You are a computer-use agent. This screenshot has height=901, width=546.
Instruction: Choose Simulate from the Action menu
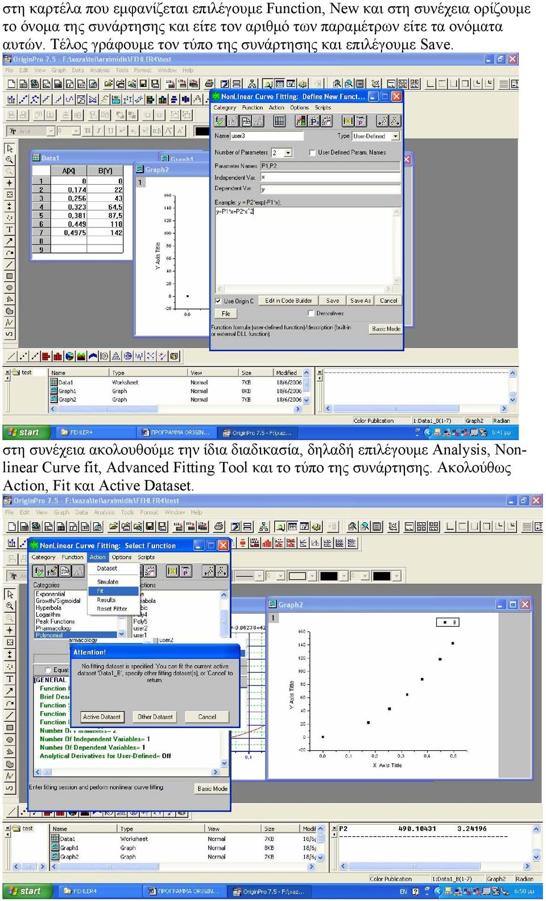point(114,582)
